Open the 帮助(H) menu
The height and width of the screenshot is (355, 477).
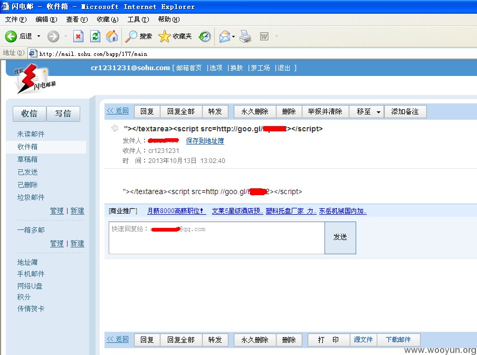(x=169, y=20)
